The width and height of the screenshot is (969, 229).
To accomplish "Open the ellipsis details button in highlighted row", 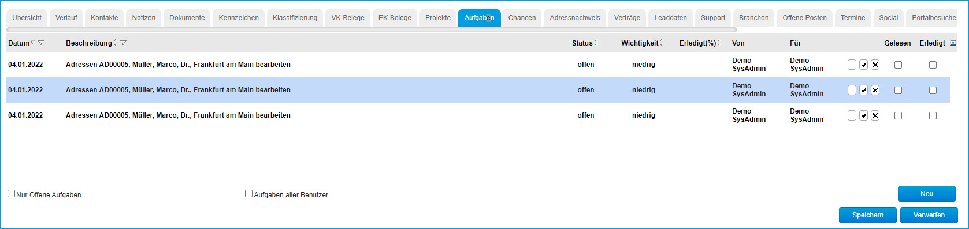I will coord(852,90).
